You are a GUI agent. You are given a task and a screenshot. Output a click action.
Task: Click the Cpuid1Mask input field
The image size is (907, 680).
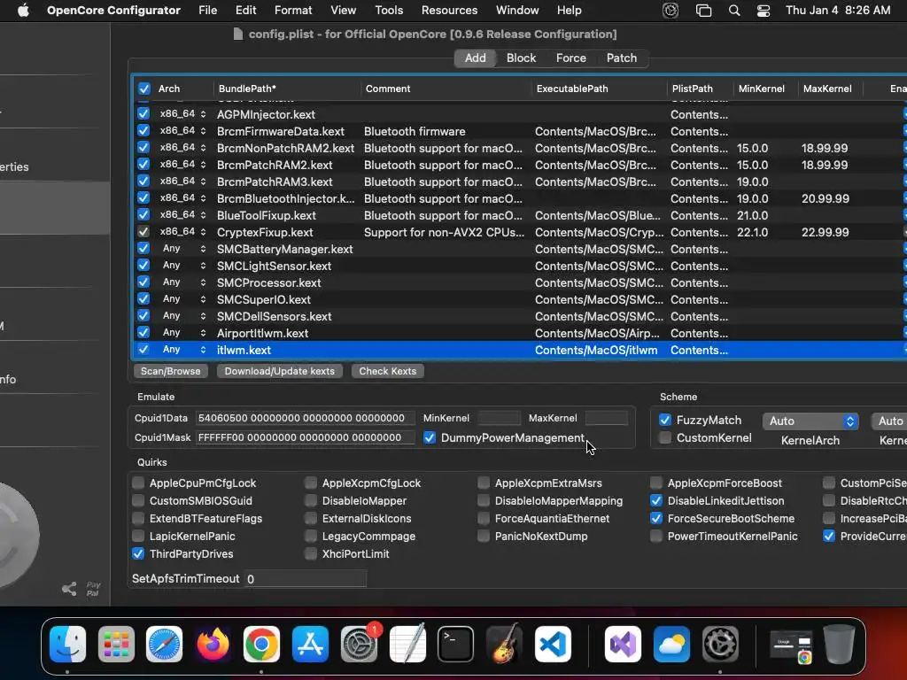click(305, 437)
